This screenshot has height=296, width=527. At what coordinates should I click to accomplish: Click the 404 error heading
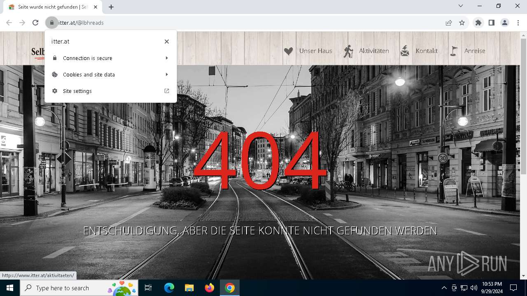click(x=259, y=160)
